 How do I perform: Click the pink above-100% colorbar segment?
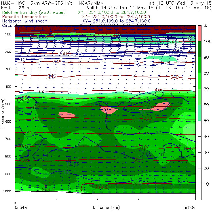(x=199, y=33)
